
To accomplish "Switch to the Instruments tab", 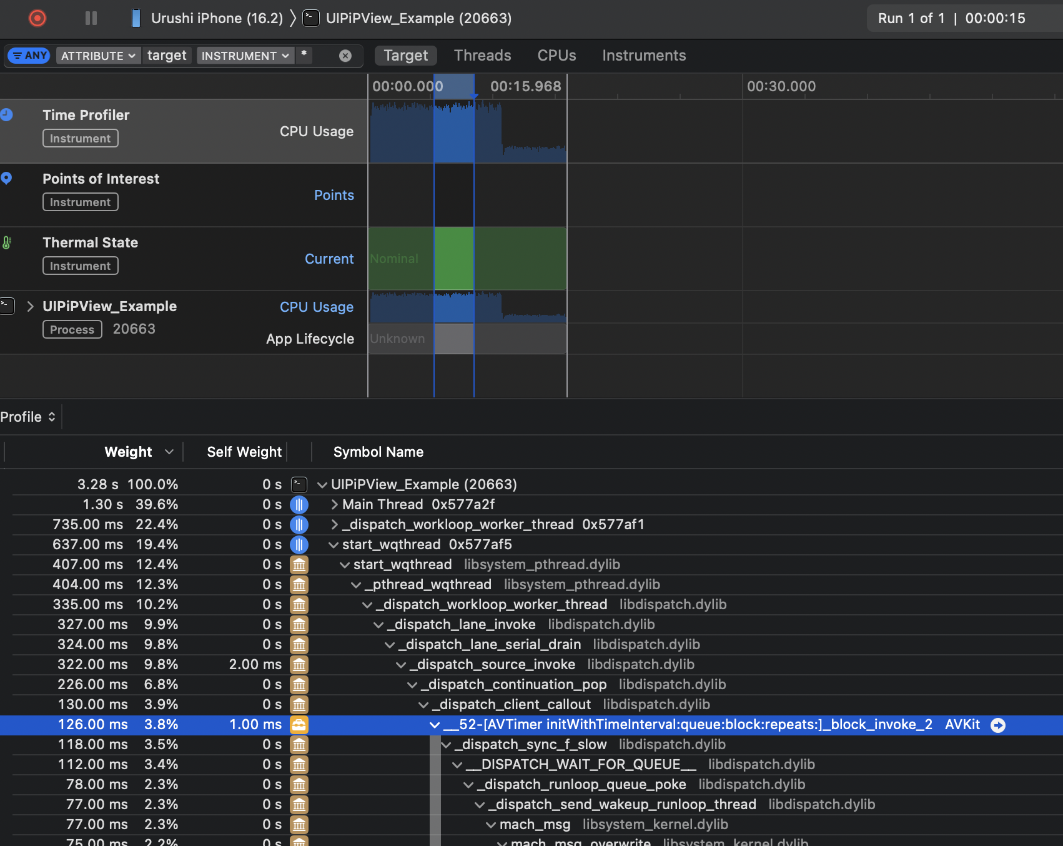I will (x=644, y=56).
